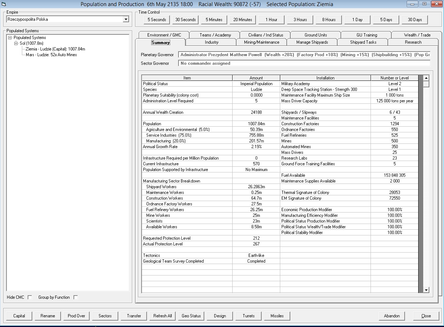Image resolution: width=444 pixels, height=327 pixels.
Task: Click the Amount column header
Action: [x=256, y=78]
